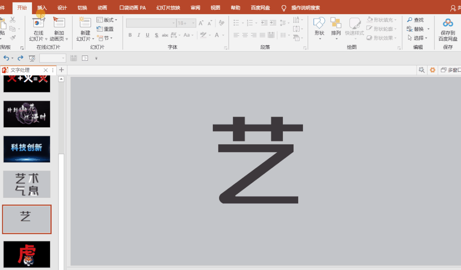
Task: Open the font name combo box
Action: click(x=151, y=23)
